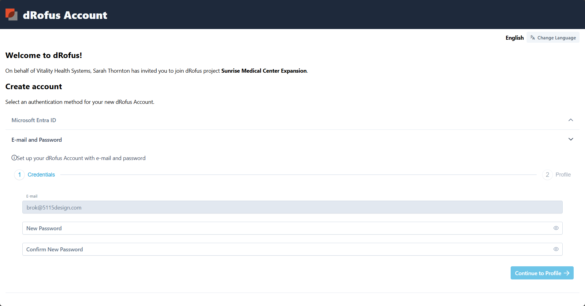585x306 pixels.
Task: Show the New Password field contents
Action: pyautogui.click(x=556, y=228)
